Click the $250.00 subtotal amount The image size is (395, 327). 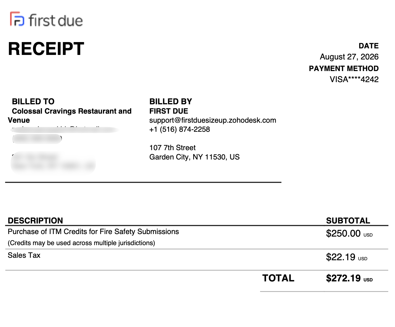(343, 233)
